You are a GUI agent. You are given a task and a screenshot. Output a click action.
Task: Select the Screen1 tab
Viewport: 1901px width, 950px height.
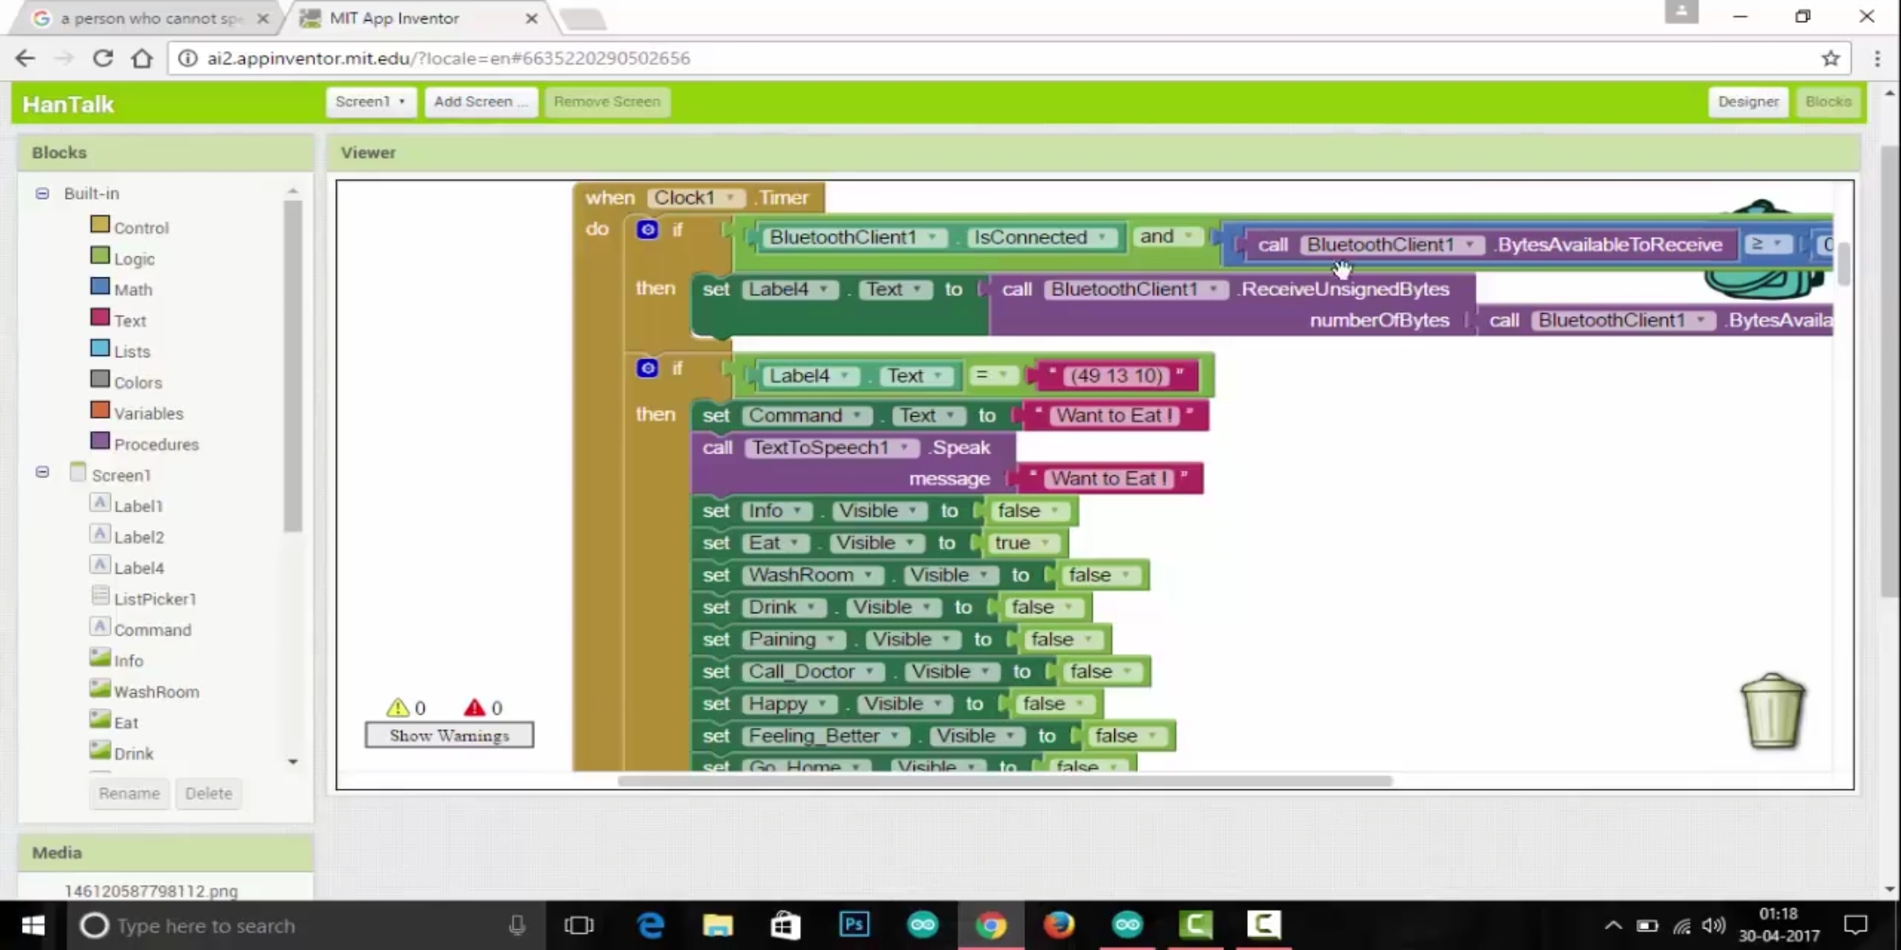[x=369, y=100]
